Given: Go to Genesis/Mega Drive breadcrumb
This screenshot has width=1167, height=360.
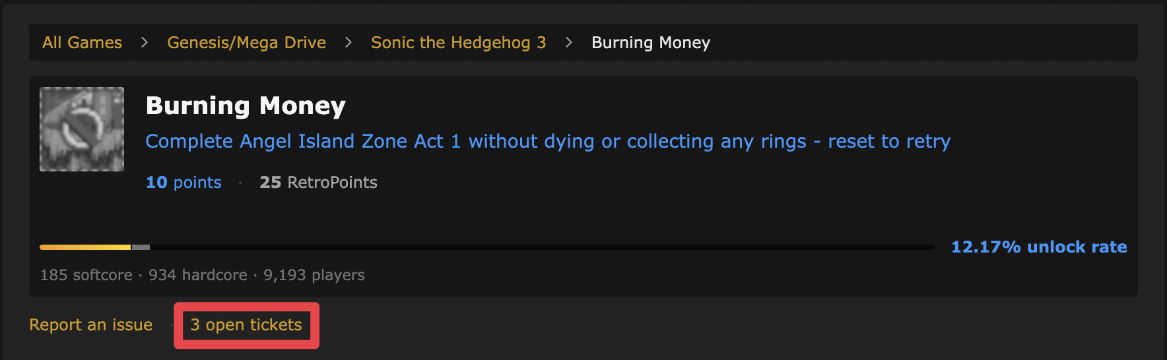Looking at the screenshot, I should [246, 43].
